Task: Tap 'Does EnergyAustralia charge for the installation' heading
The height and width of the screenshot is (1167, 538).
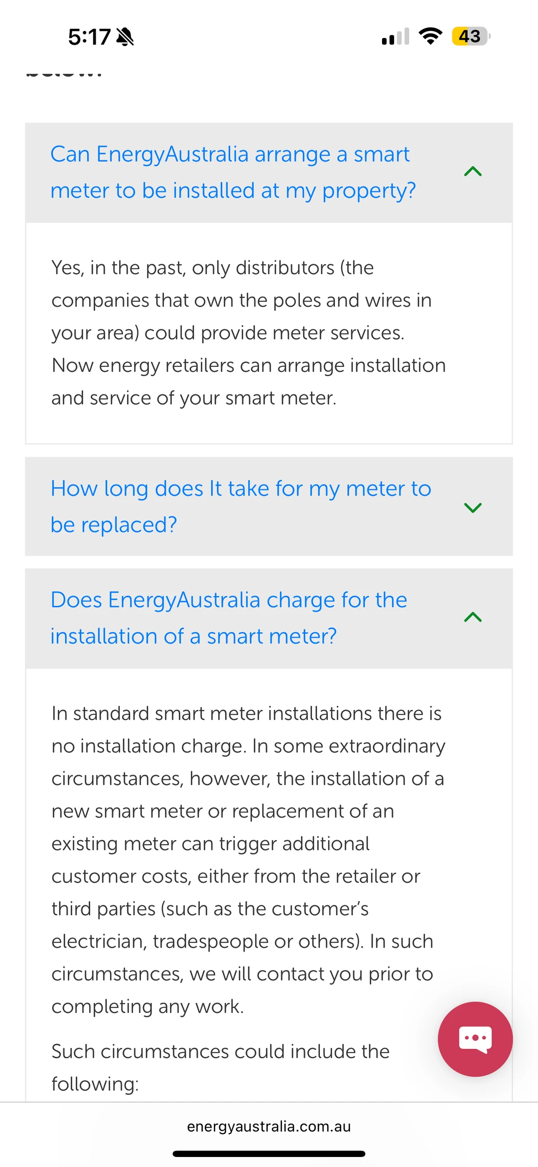Action: click(229, 618)
